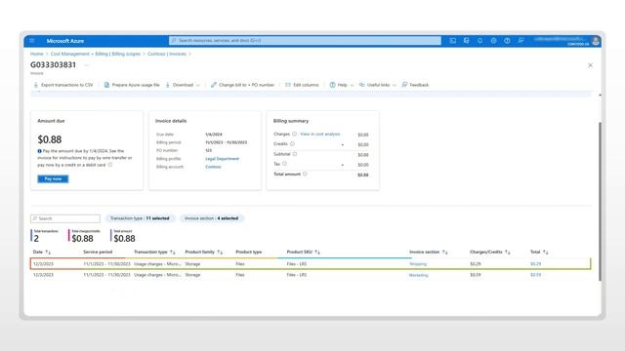This screenshot has height=351, width=625.
Task: Open the Shipping invoice section link
Action: [x=418, y=264]
